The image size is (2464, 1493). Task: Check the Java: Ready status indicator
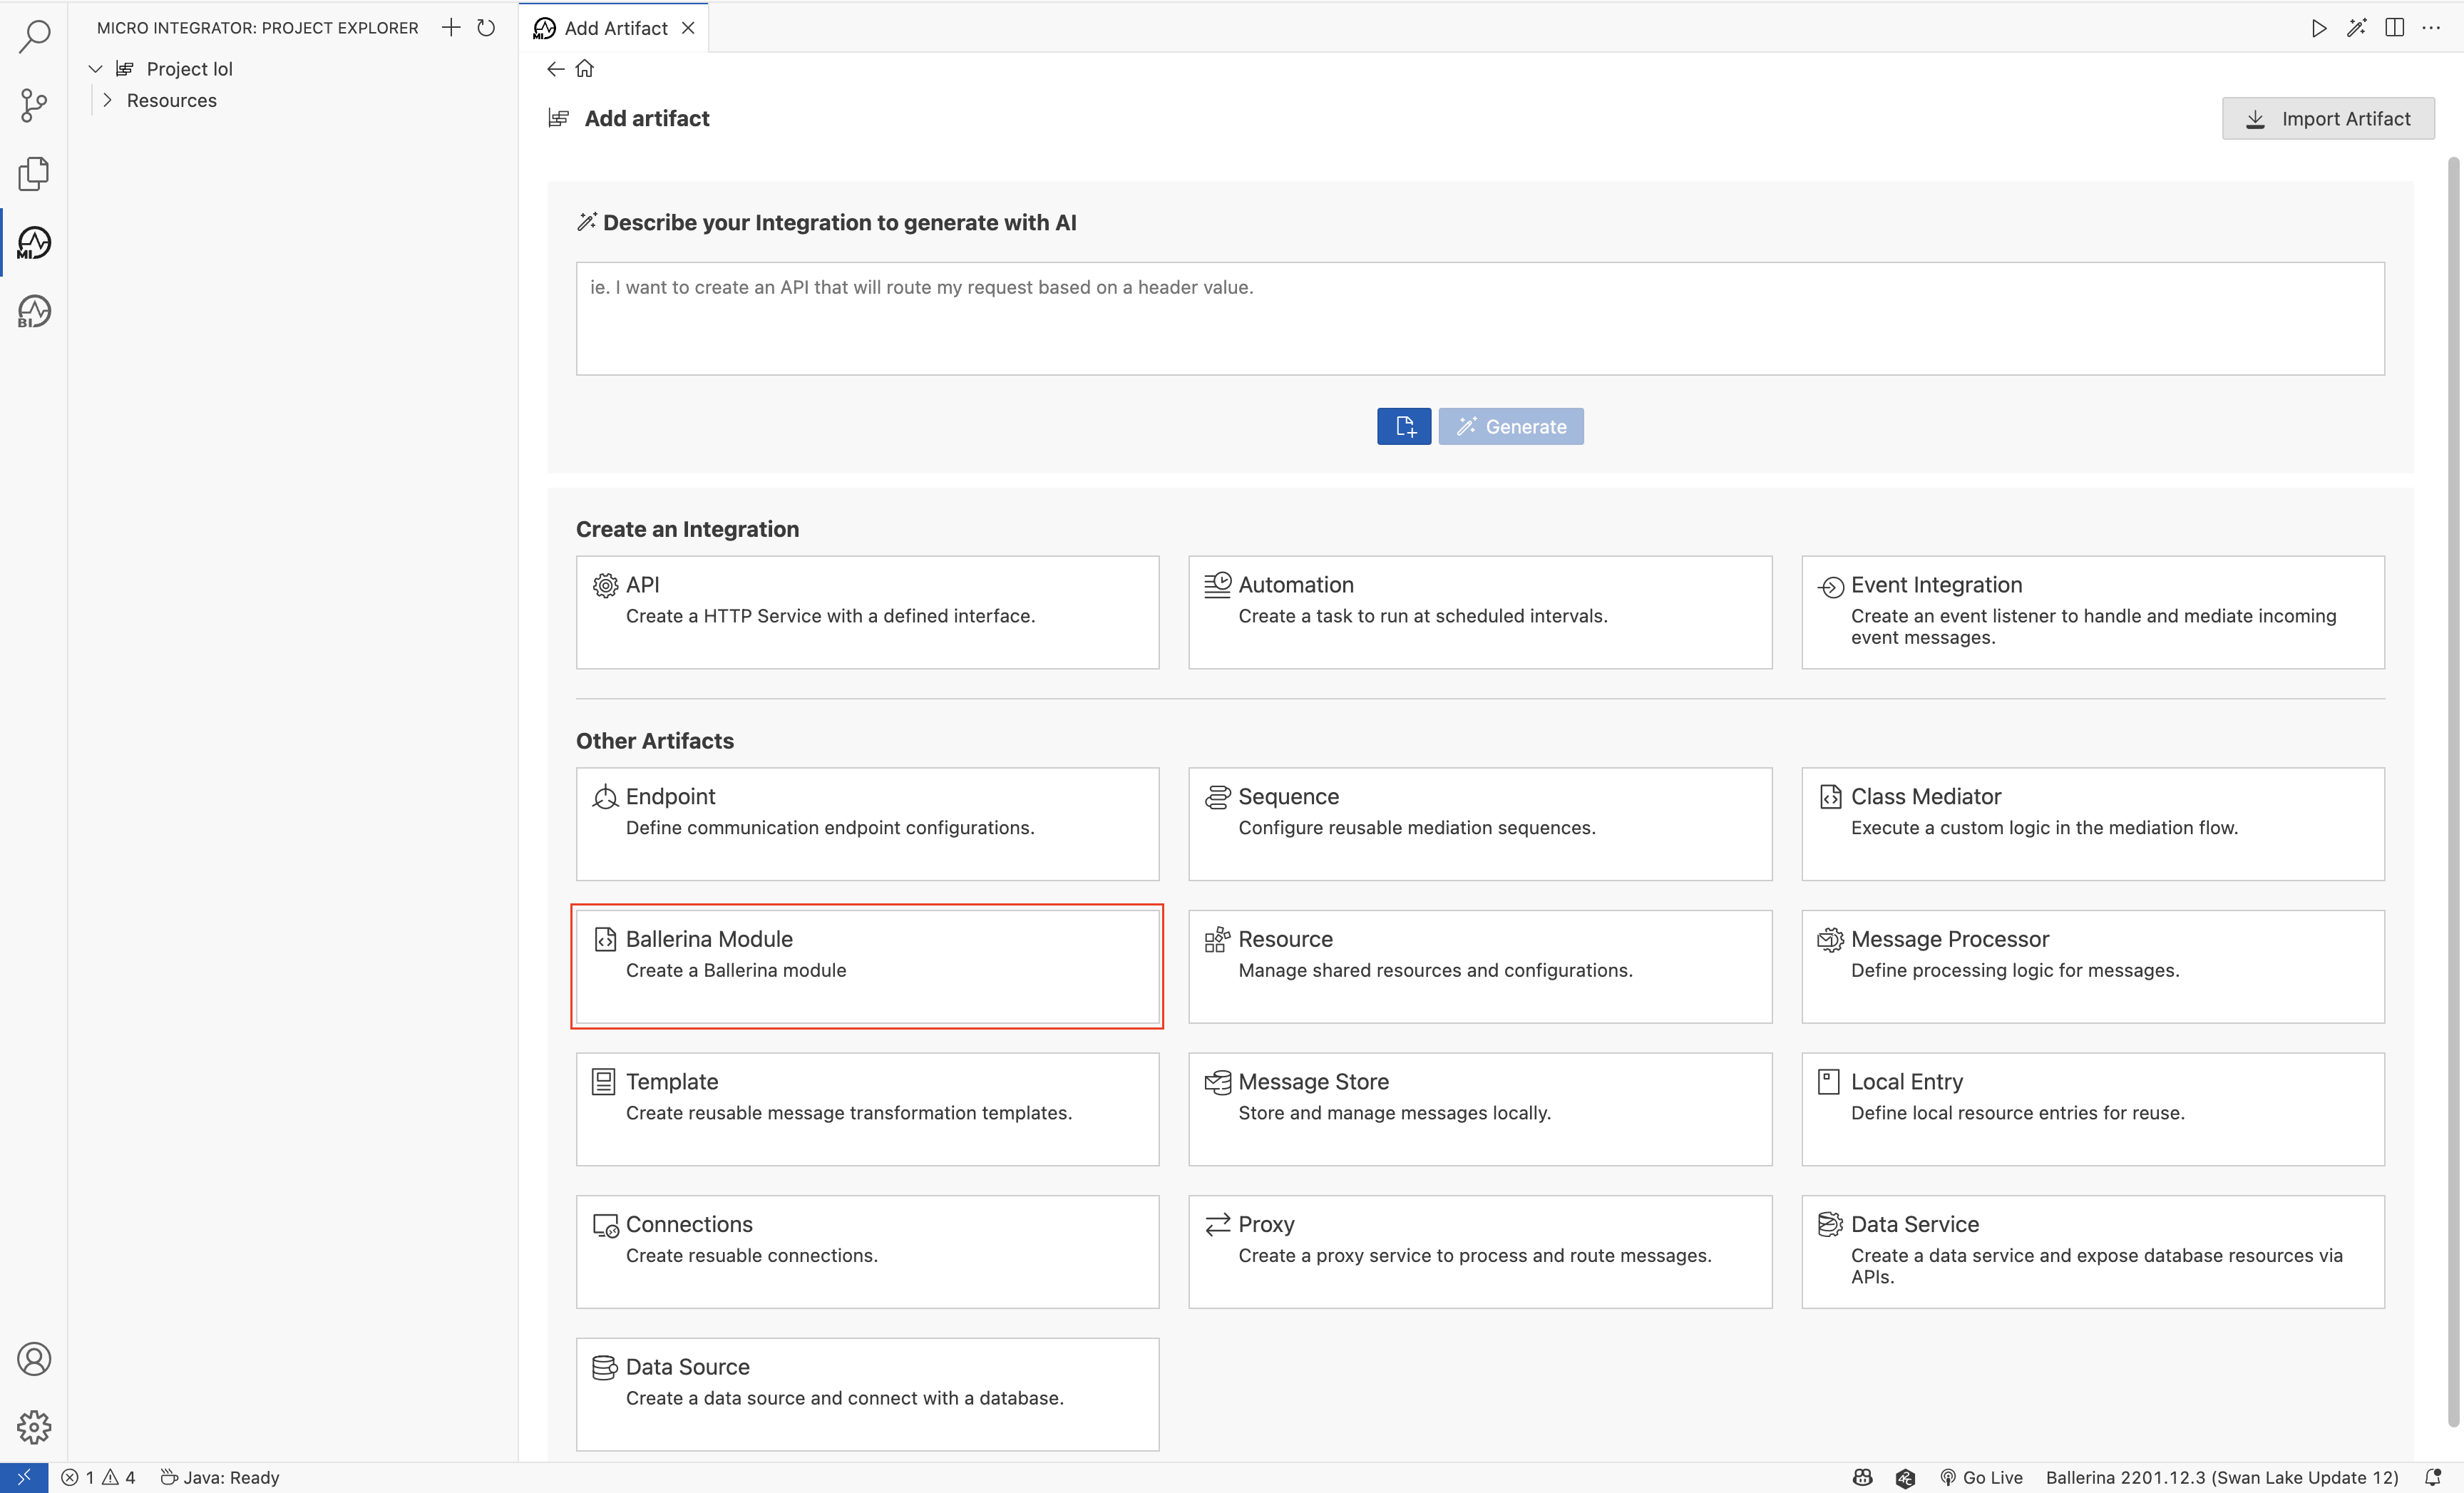pos(221,1477)
